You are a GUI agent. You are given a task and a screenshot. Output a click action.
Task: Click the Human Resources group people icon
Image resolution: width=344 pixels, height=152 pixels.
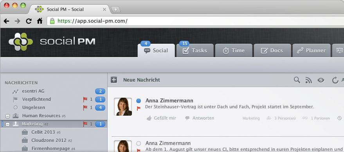coord(16,116)
